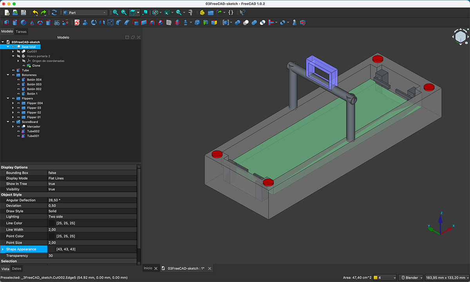This screenshot has width=470, height=282.
Task: Expand the Flippers tree node
Action: coord(8,98)
